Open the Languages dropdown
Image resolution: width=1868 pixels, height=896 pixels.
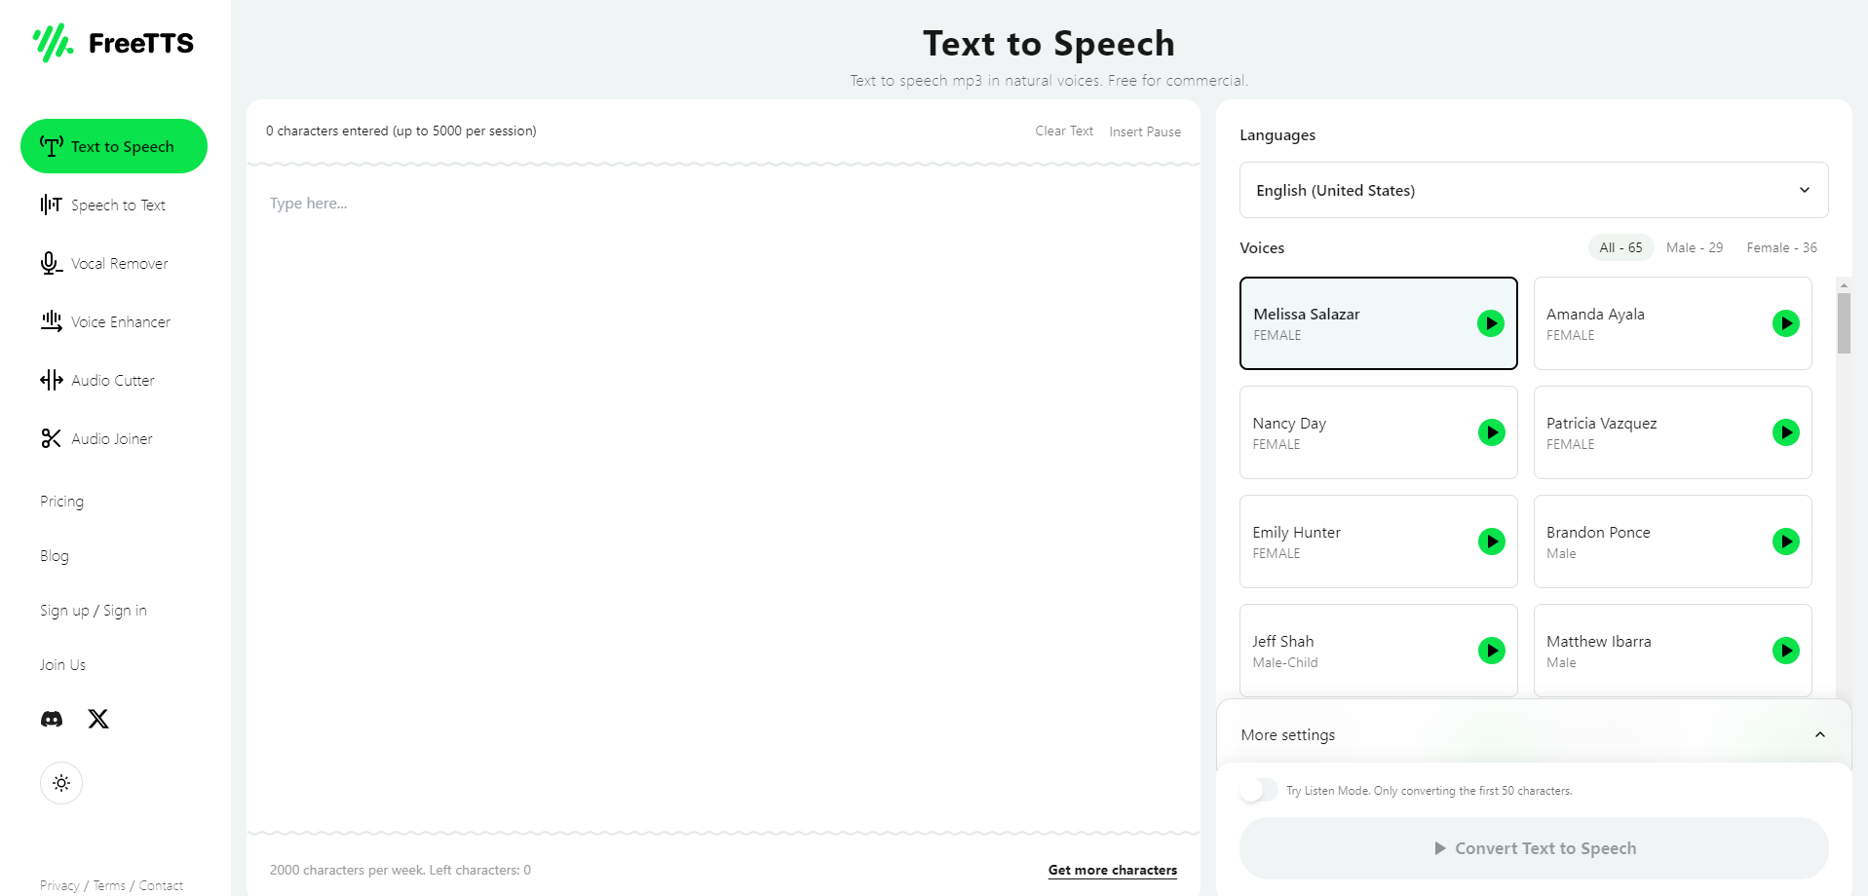1533,190
